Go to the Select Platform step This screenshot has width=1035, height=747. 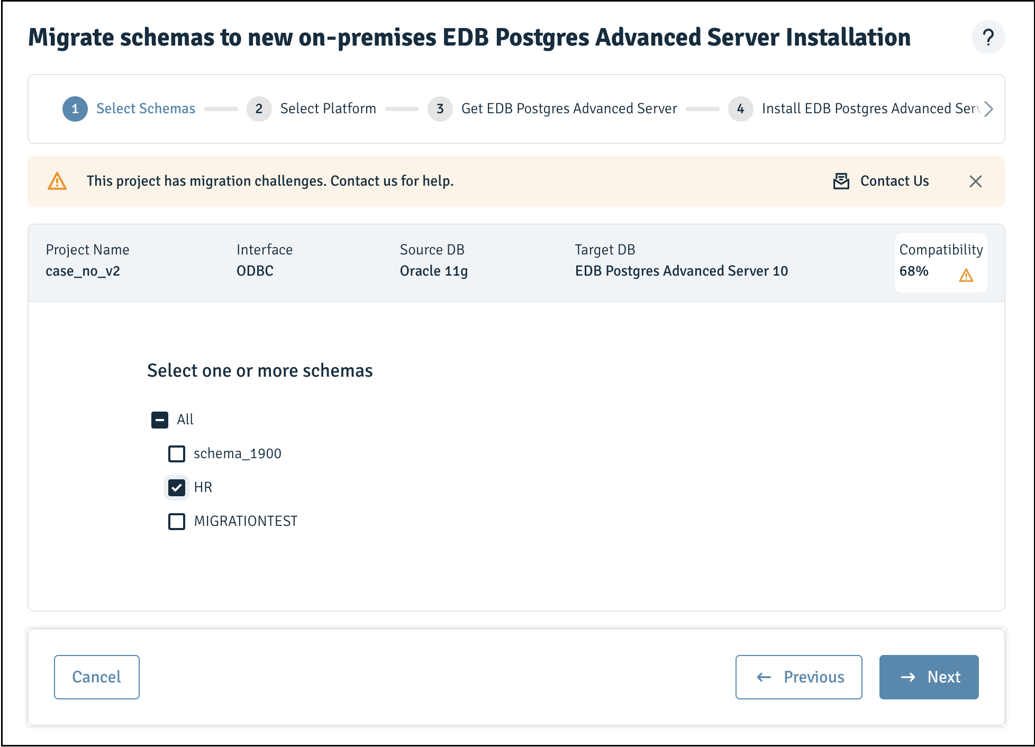[x=328, y=108]
